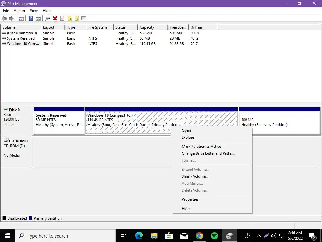Image resolution: width=322 pixels, height=242 pixels.
Task: Select Shrink Volume from context menu
Action: (211, 176)
